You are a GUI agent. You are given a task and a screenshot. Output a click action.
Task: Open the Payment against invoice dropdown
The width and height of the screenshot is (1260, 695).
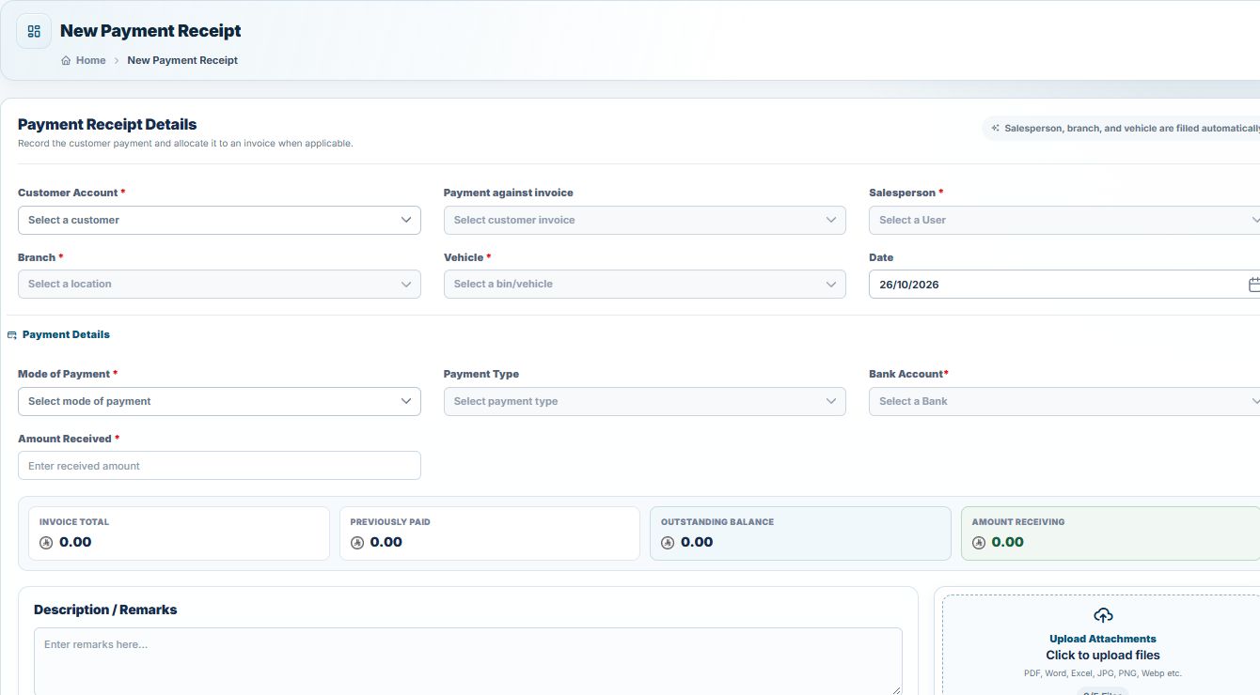click(644, 220)
